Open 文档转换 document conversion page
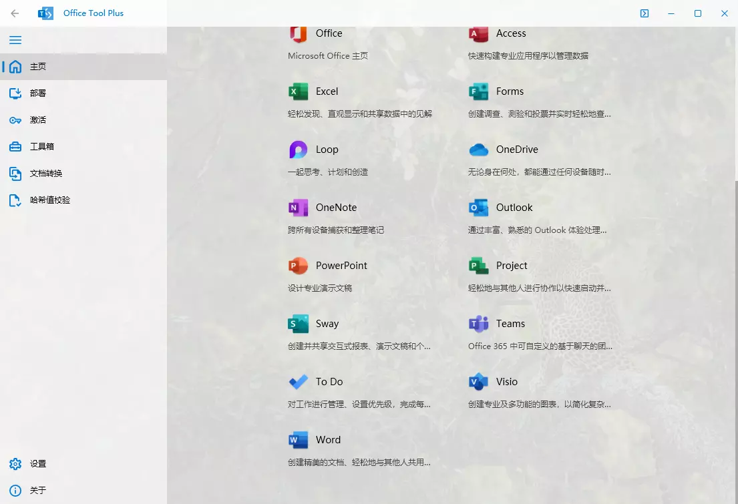This screenshot has width=738, height=504. (x=45, y=174)
